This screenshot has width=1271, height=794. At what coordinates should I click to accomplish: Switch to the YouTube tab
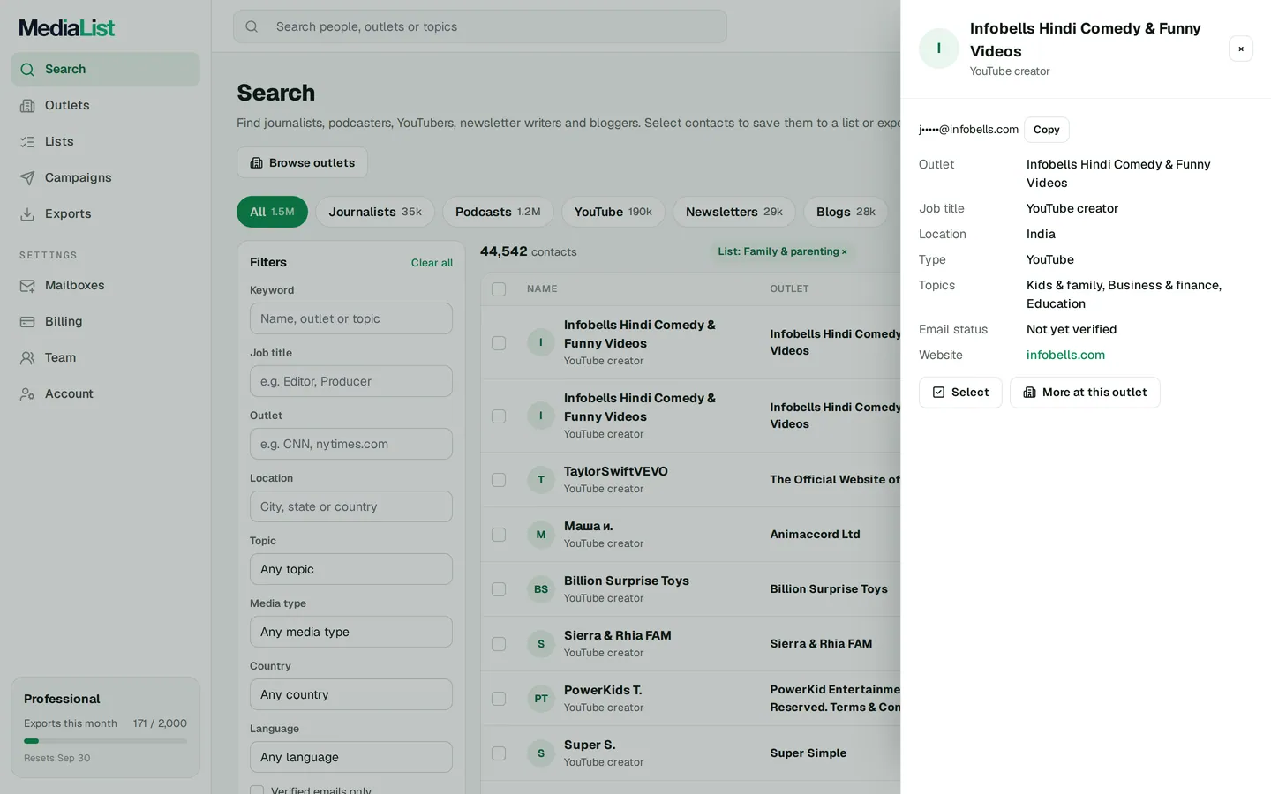tap(613, 212)
